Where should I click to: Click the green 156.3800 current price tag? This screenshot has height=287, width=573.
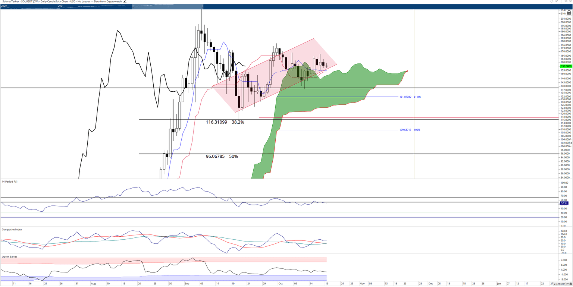[565, 66]
